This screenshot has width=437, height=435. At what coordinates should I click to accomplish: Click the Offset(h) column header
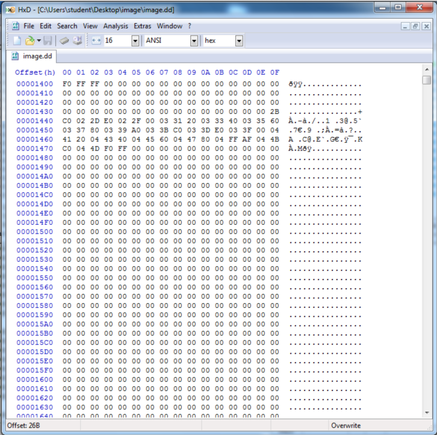35,72
